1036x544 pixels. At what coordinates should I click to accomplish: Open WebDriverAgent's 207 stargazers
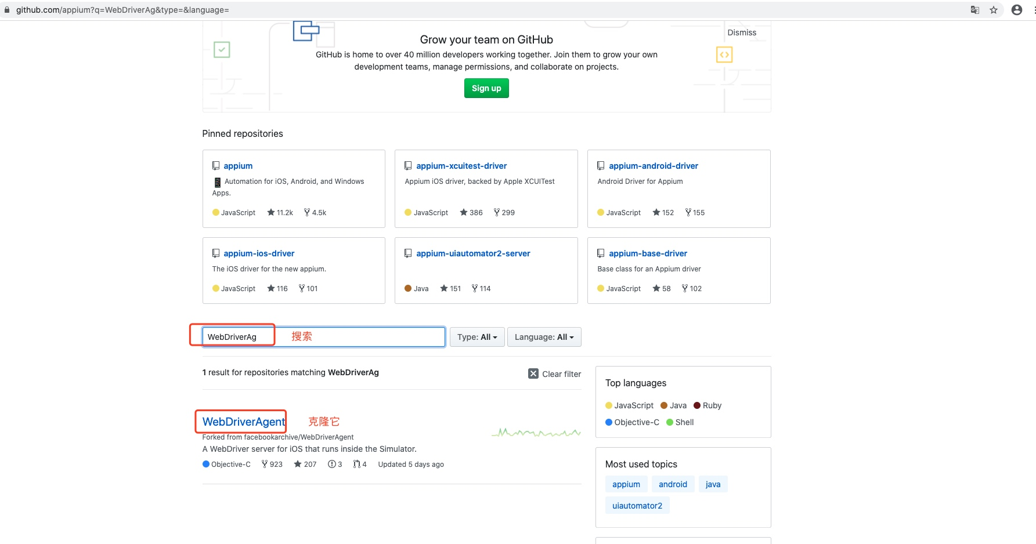pos(305,465)
